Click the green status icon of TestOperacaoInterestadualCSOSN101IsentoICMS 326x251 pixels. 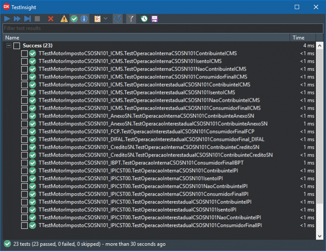[x=33, y=93]
